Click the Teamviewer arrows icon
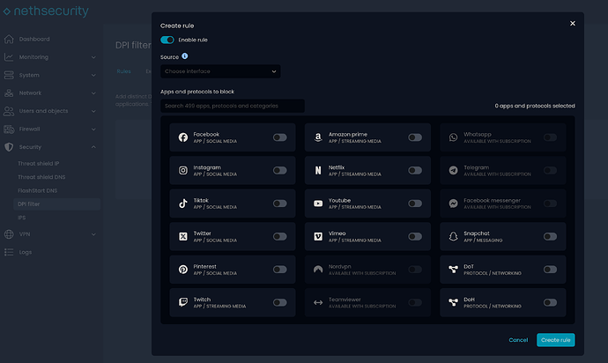608x363 pixels. click(x=318, y=302)
